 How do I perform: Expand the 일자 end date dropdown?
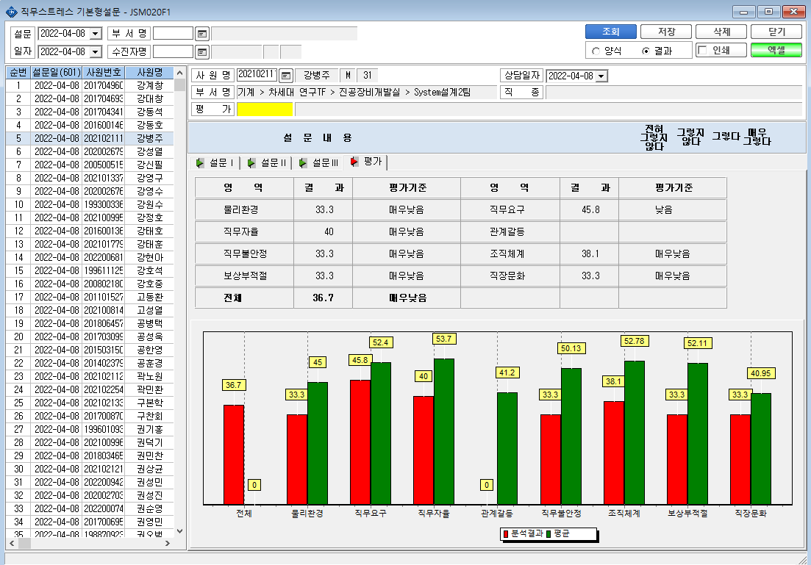pyautogui.click(x=96, y=51)
